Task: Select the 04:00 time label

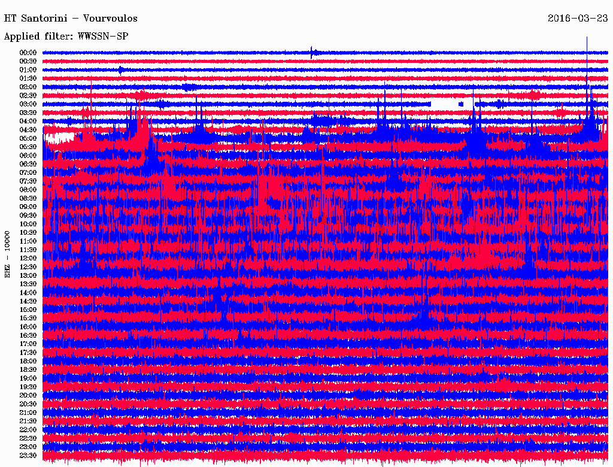Action: click(28, 122)
